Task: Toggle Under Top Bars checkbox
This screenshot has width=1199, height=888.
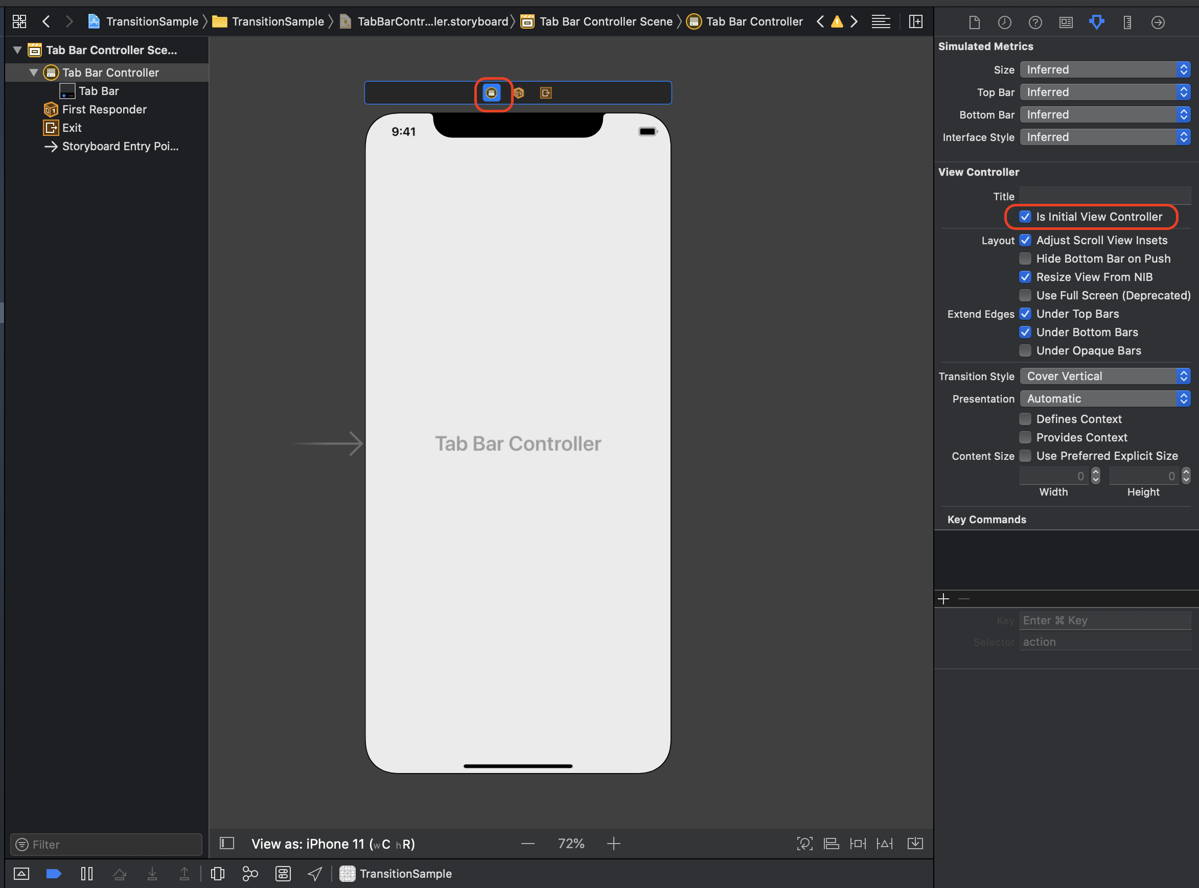Action: 1025,314
